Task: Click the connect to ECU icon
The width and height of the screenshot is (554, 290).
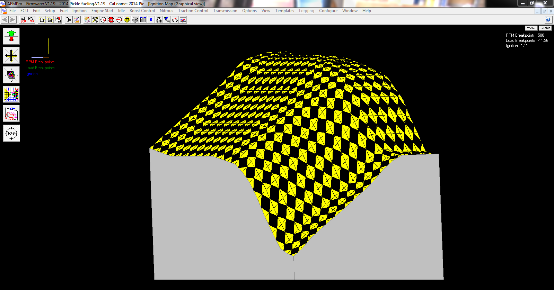Action: pyautogui.click(x=23, y=20)
